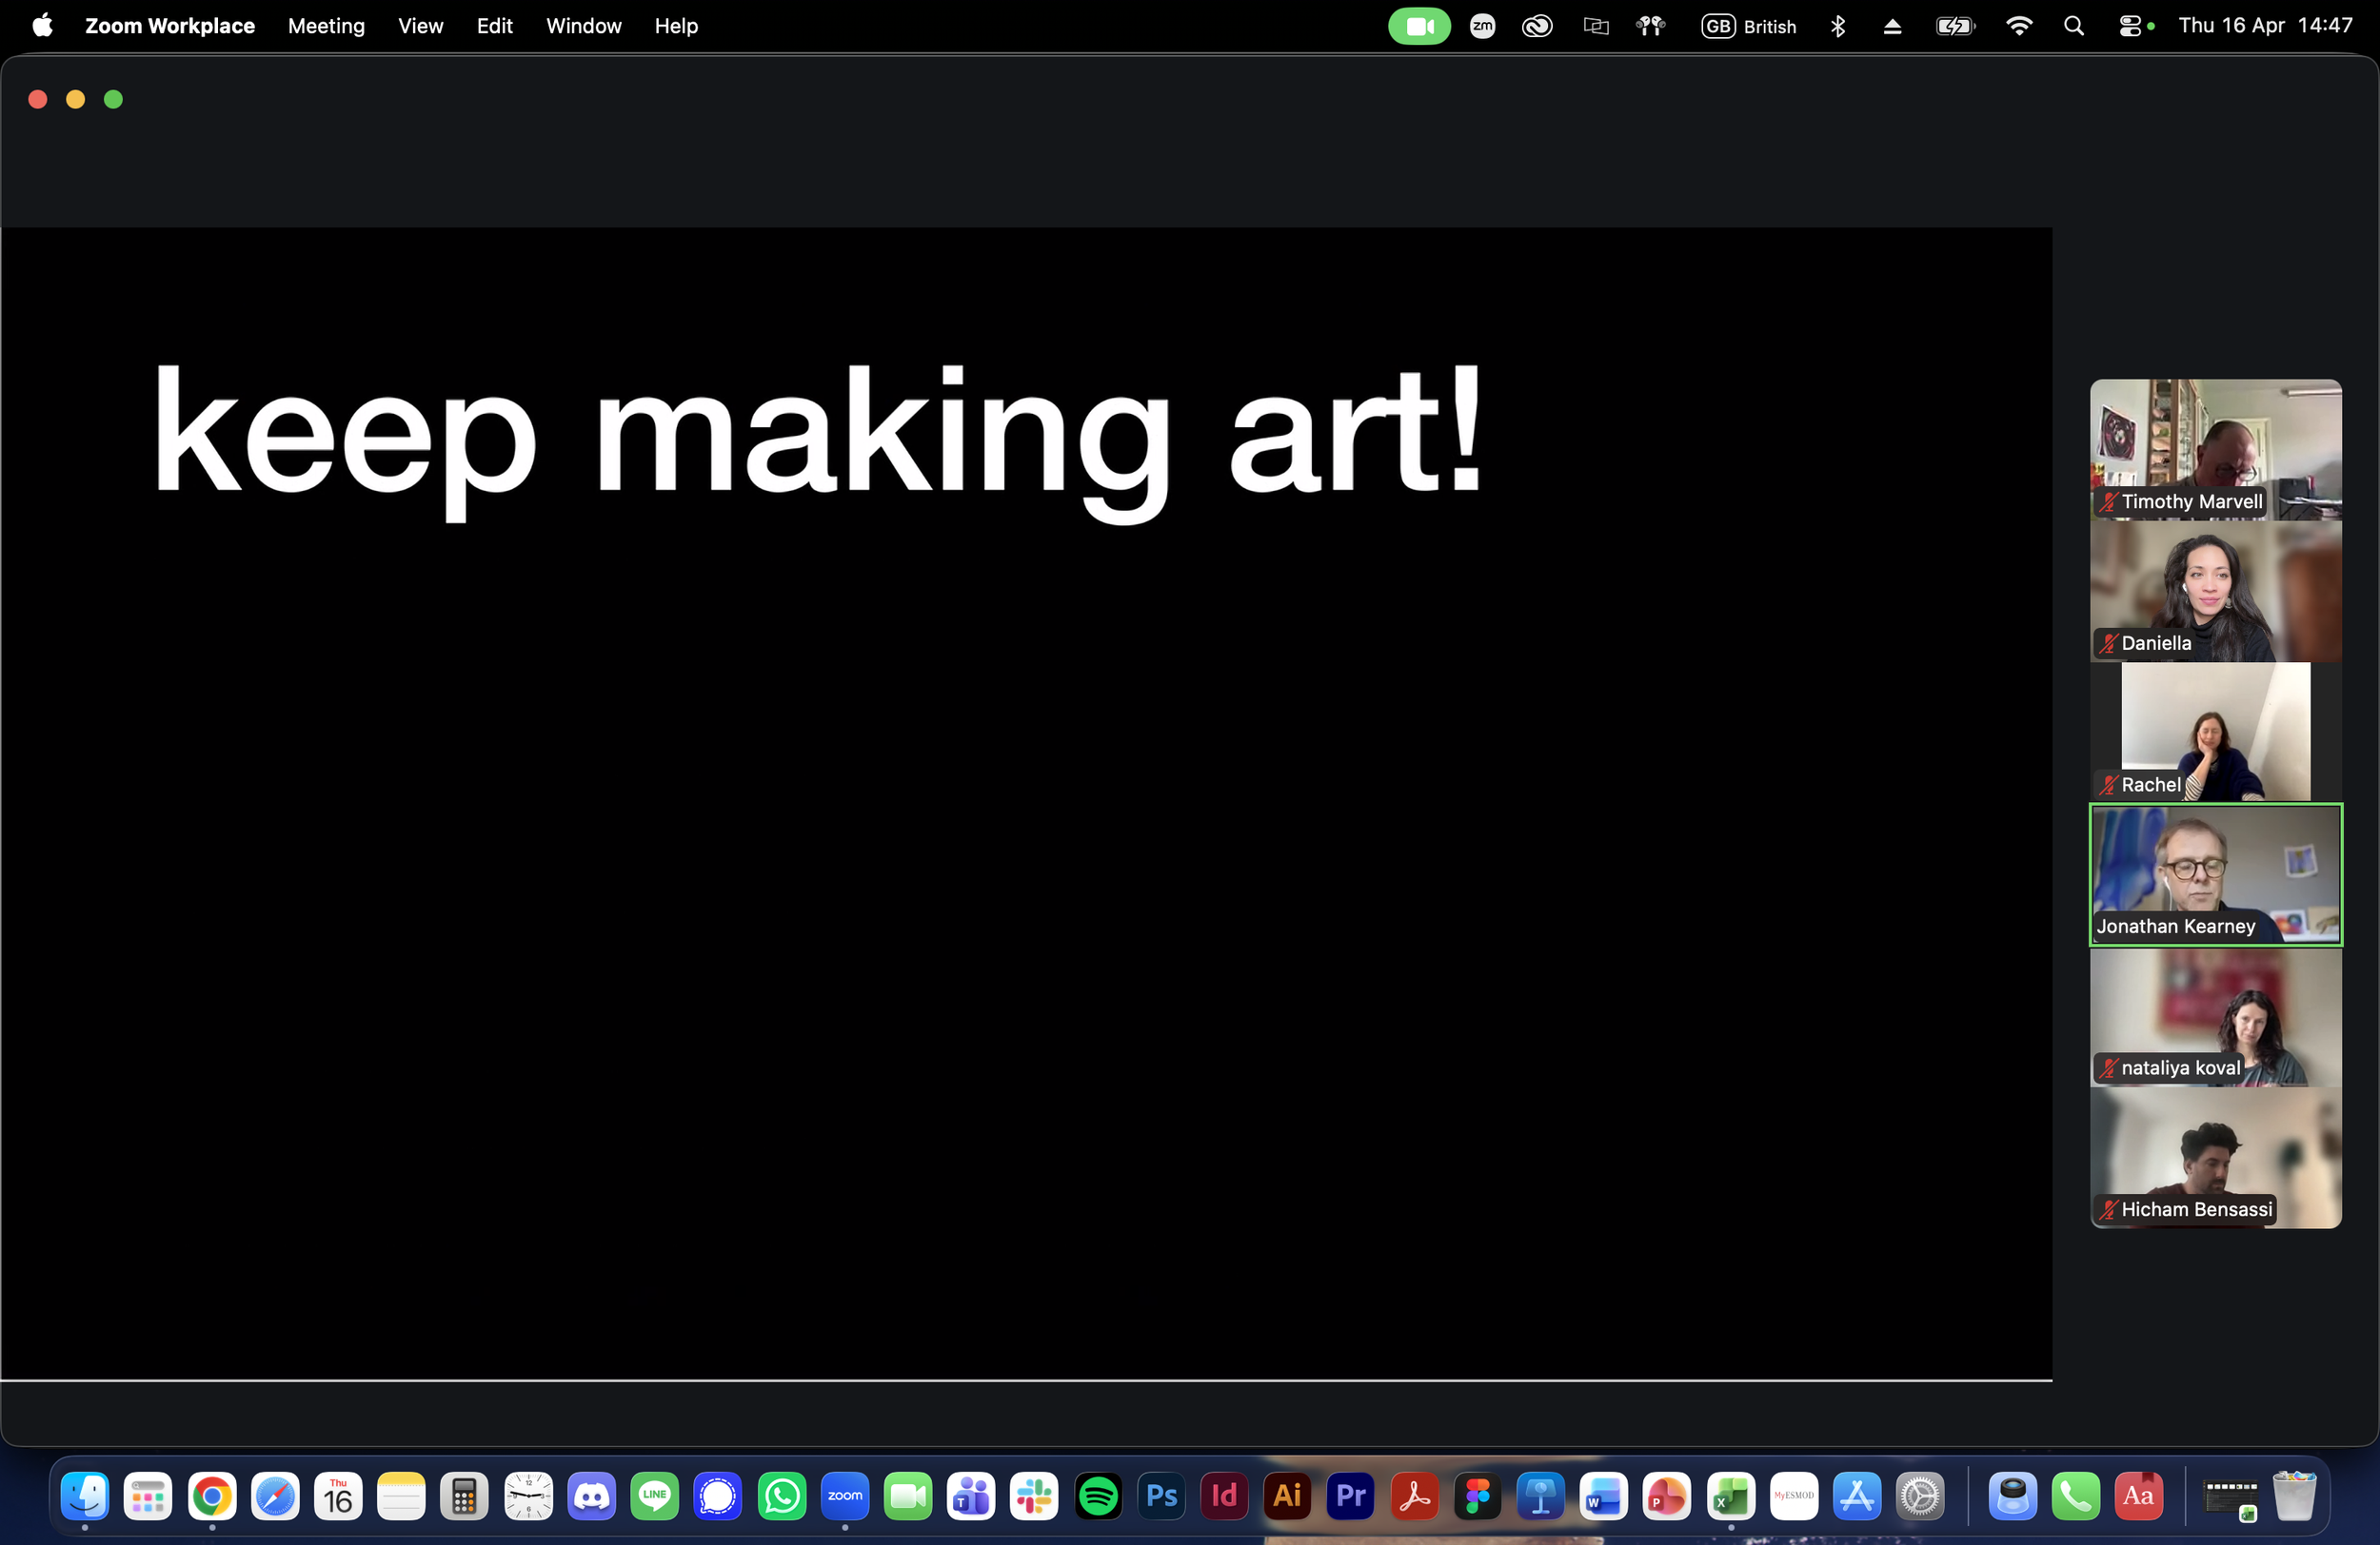
Task: Open Wi-Fi status menu
Action: [x=2019, y=26]
